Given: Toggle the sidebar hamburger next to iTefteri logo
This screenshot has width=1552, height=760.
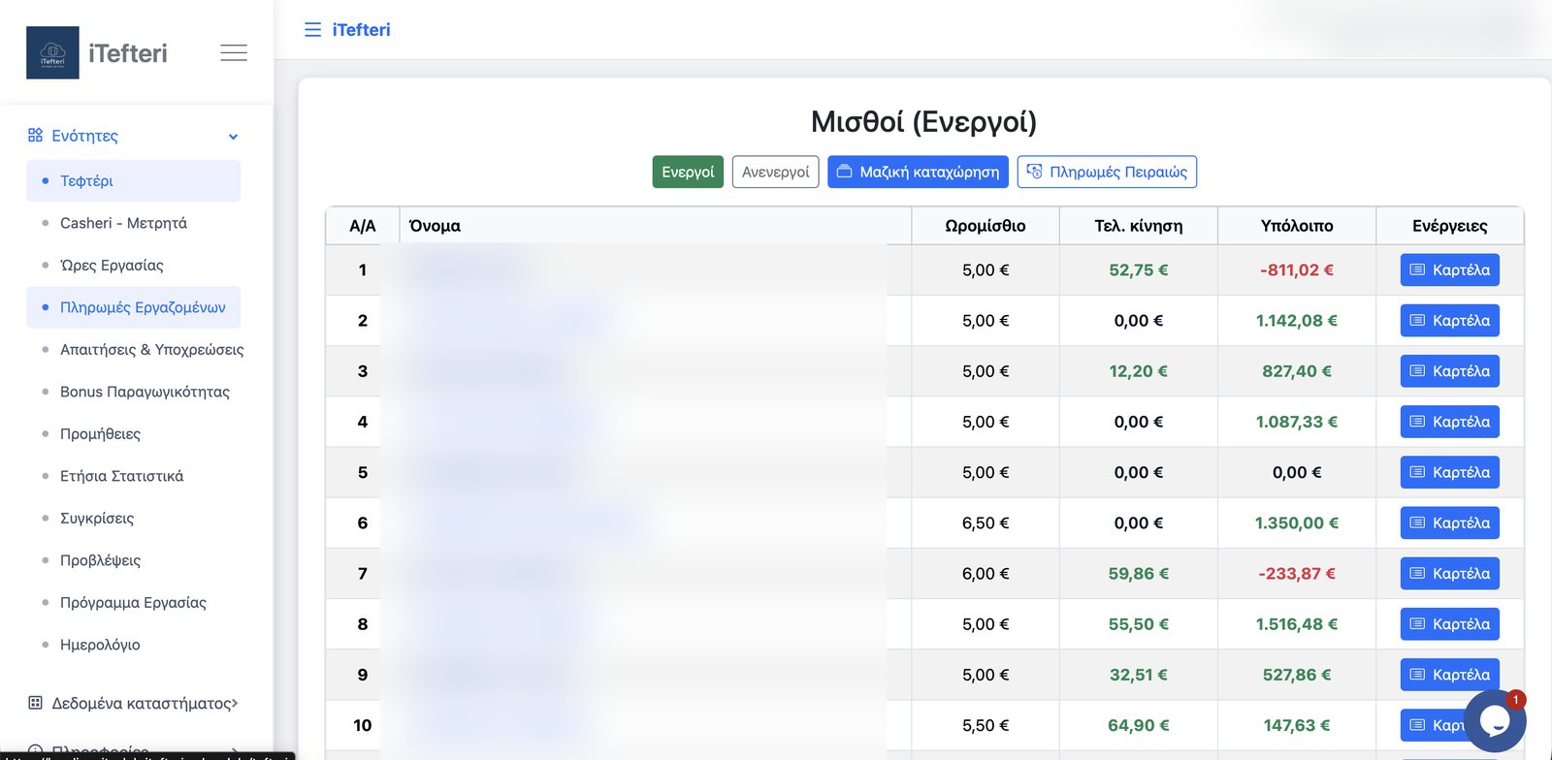Looking at the screenshot, I should (x=234, y=52).
